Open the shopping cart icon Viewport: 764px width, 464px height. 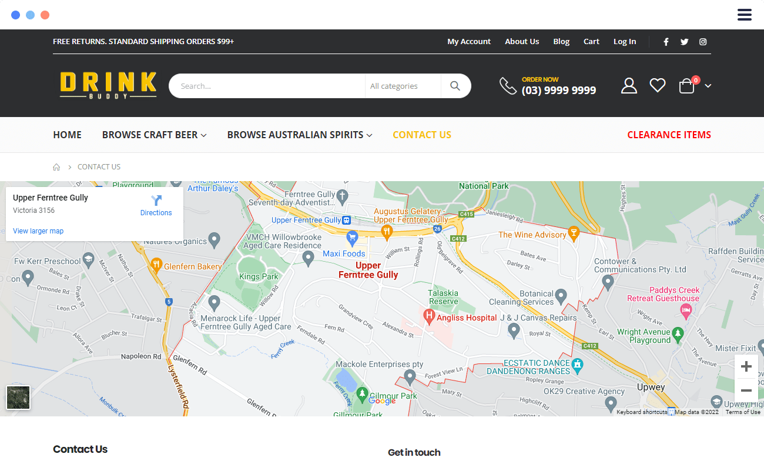(687, 86)
